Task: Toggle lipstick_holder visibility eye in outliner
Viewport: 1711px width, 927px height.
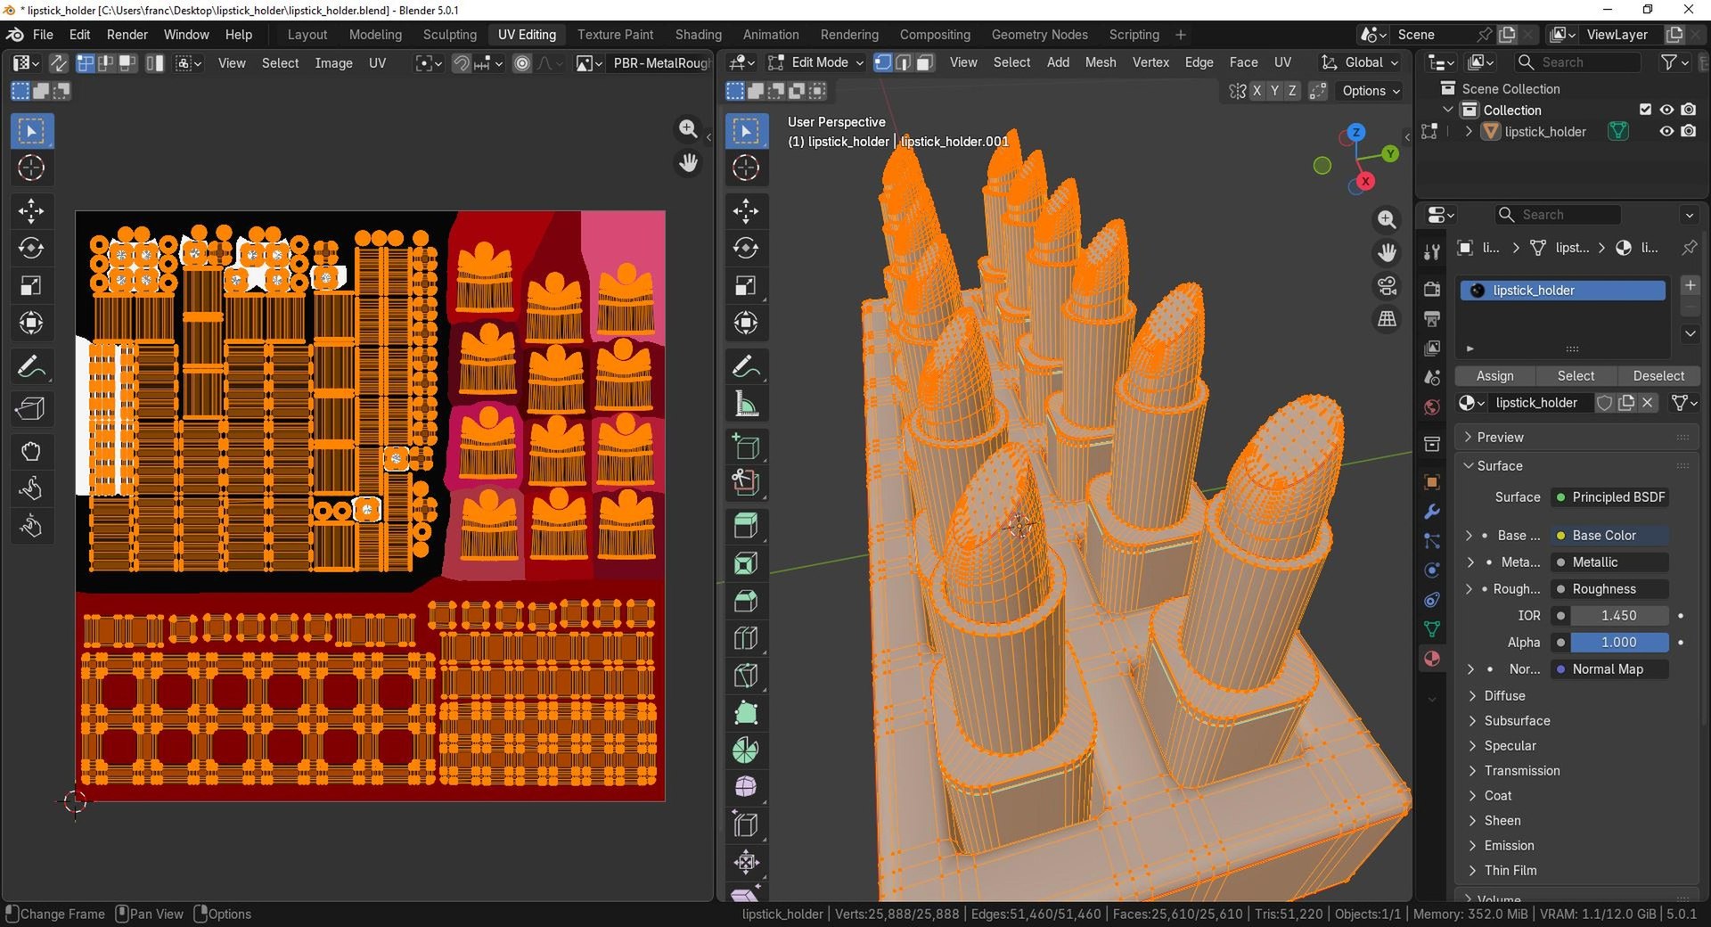Action: [x=1666, y=131]
